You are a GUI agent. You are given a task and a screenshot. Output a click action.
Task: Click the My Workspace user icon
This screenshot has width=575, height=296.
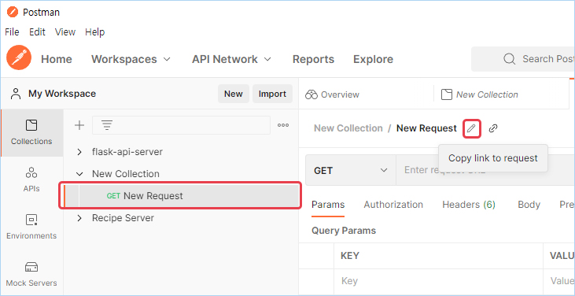[16, 94]
